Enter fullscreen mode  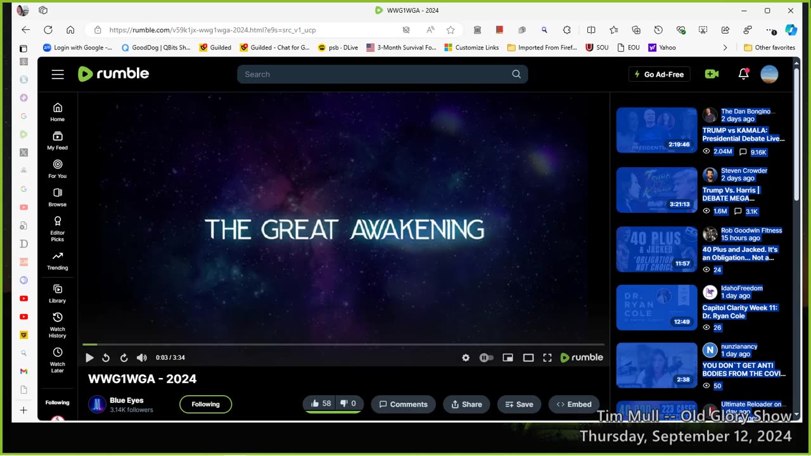[547, 358]
